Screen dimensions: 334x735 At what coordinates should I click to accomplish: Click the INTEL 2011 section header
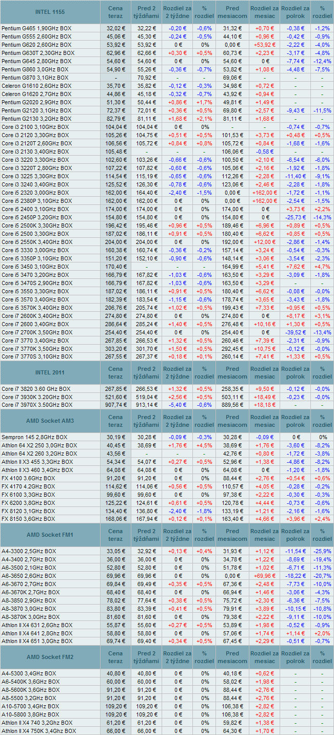(50, 372)
